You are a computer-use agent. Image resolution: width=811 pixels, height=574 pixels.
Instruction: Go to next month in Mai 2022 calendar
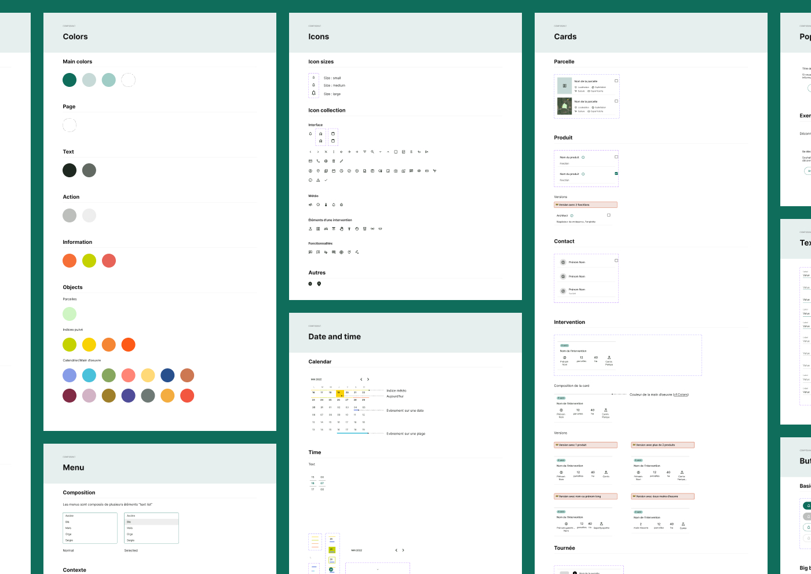pos(368,379)
